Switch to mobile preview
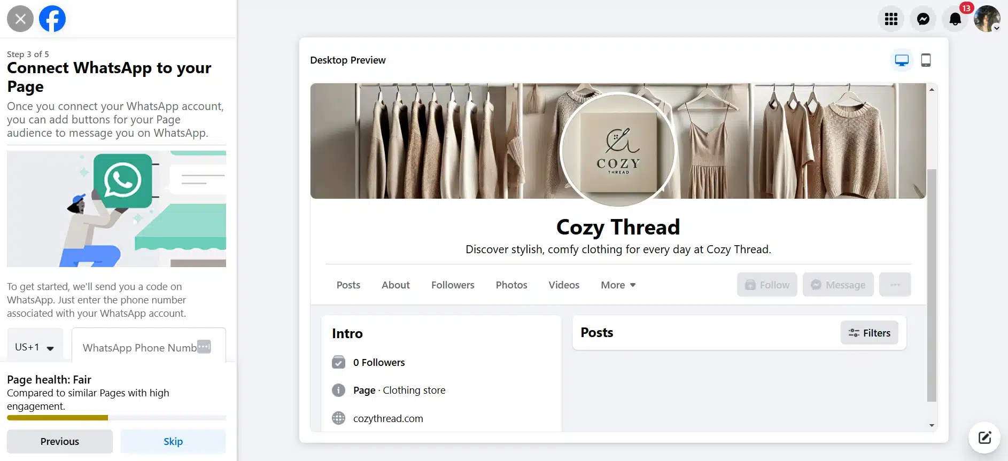The image size is (1008, 461). click(x=926, y=60)
